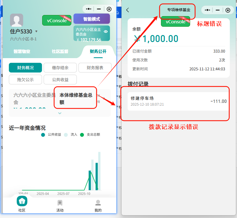
Task: Expand the fund card with the down chevron
Action: point(60,113)
